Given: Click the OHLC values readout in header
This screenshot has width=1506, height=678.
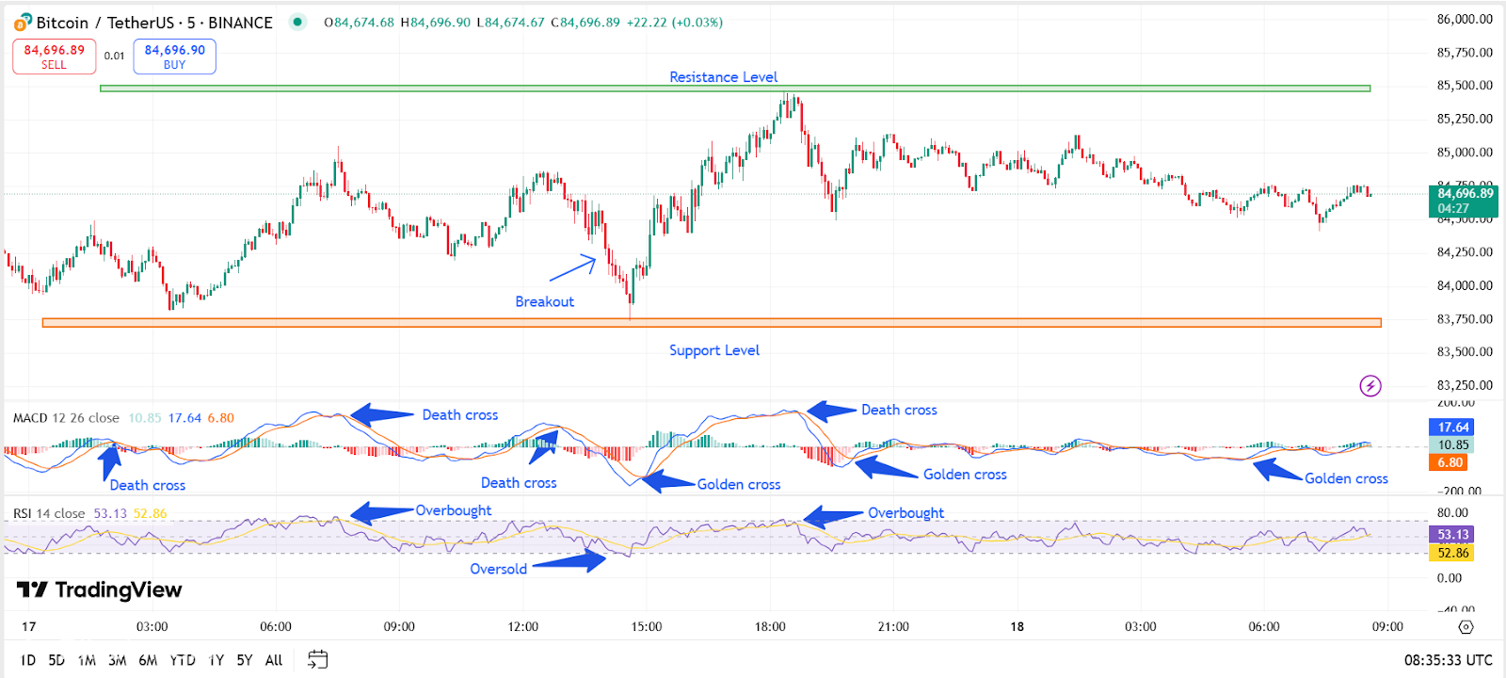Looking at the screenshot, I should click(523, 23).
